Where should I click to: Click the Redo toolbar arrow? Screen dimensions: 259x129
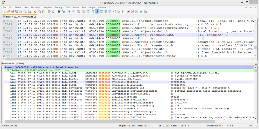pos(53,11)
